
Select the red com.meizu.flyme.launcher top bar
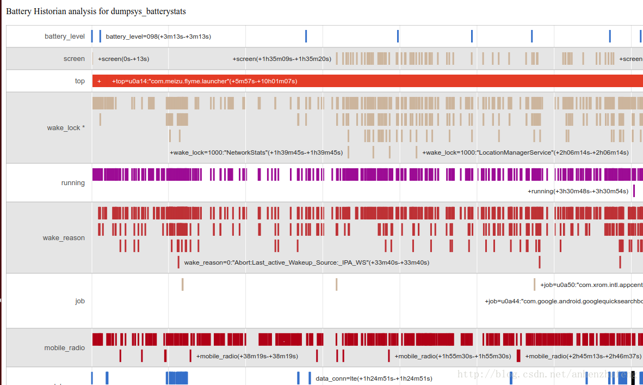click(367, 81)
